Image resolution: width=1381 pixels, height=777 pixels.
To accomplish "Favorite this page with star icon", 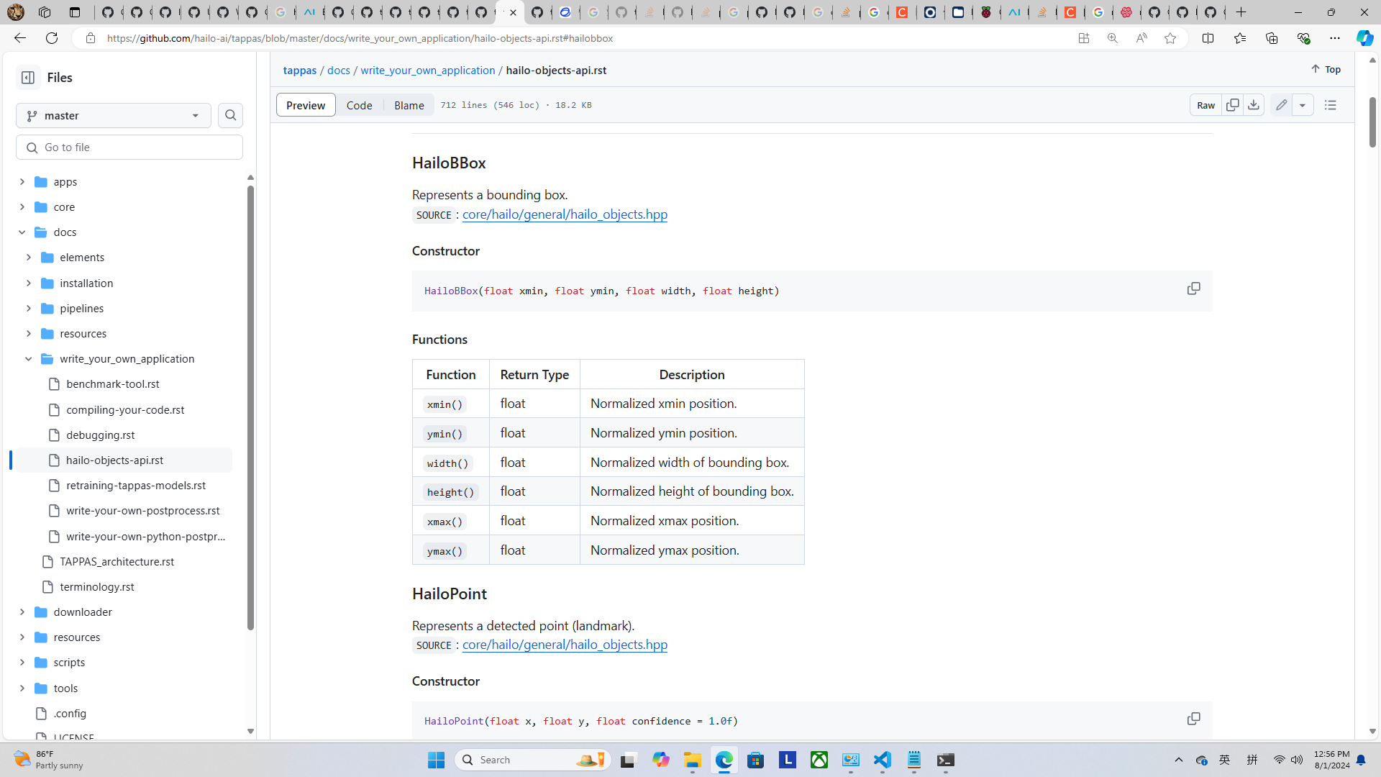I will point(1170,38).
